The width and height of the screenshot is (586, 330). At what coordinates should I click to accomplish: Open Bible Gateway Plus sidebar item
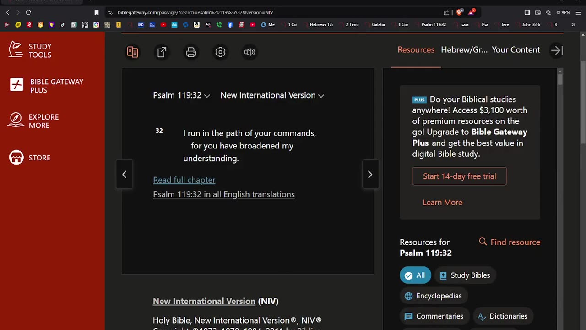[47, 86]
